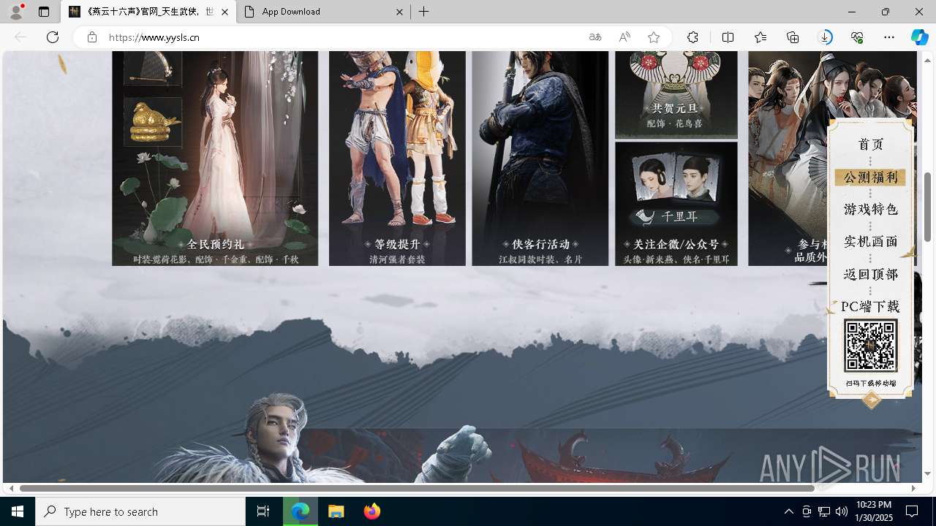Image resolution: width=936 pixels, height=526 pixels.
Task: Click the mobile download QR code
Action: 871,346
